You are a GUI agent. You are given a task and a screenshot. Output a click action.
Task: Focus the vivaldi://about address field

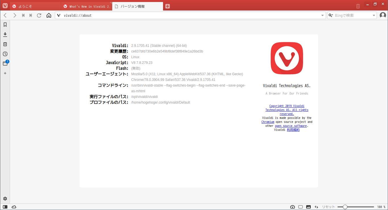click(190, 15)
